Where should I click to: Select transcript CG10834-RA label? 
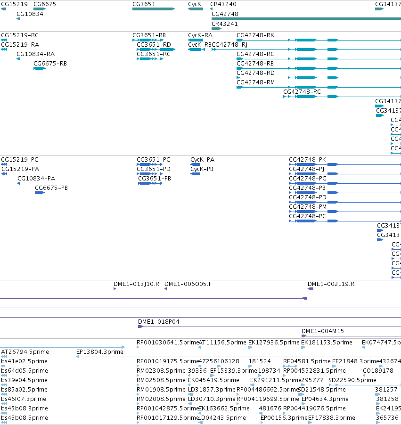(x=35, y=54)
